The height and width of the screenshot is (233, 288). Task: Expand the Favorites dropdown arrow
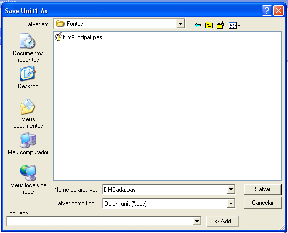click(197, 221)
